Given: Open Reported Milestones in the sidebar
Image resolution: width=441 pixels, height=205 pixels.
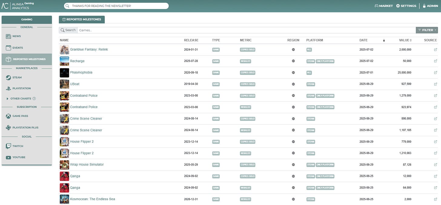Looking at the screenshot, I should 27,59.
